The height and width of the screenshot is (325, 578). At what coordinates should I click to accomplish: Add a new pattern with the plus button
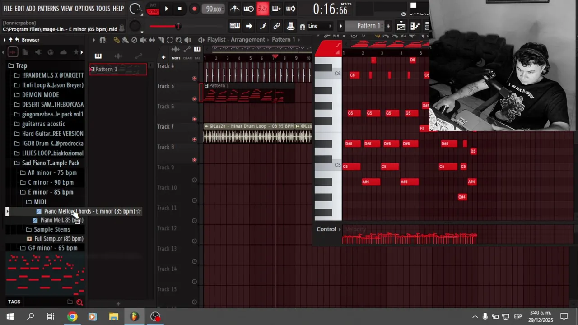(388, 26)
